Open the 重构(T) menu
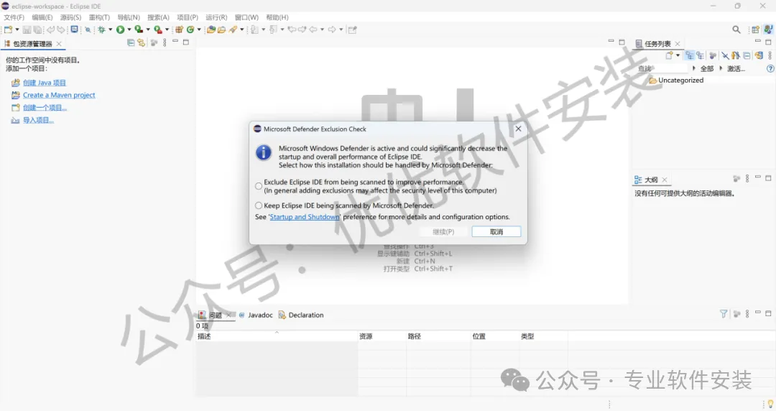 coord(99,17)
